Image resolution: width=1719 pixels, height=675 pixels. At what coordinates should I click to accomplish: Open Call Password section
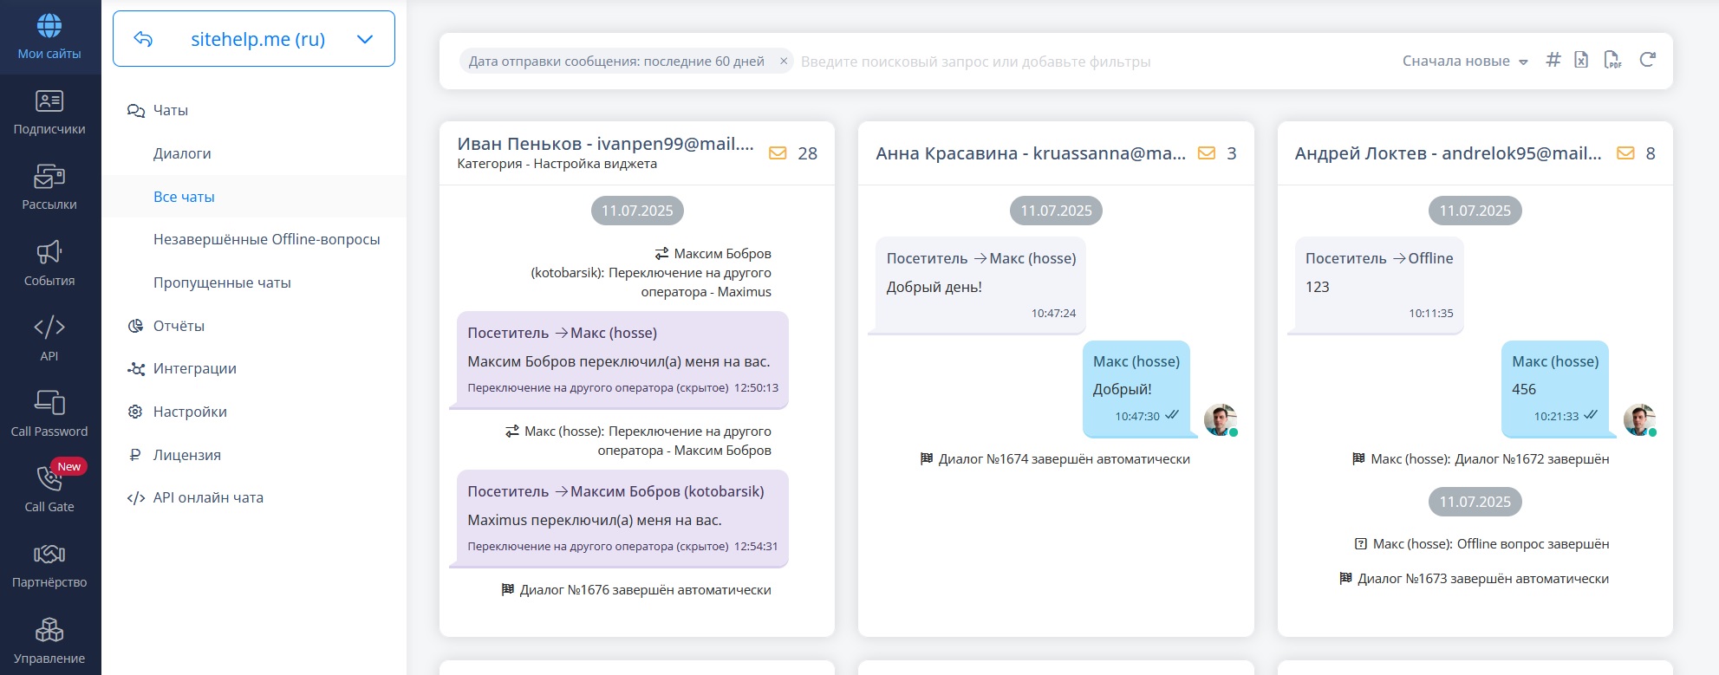pyautogui.click(x=49, y=414)
